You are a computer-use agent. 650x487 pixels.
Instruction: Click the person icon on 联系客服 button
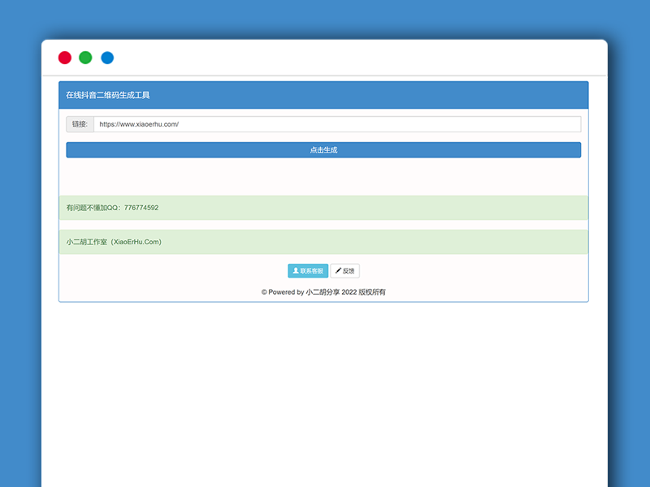[x=296, y=271]
